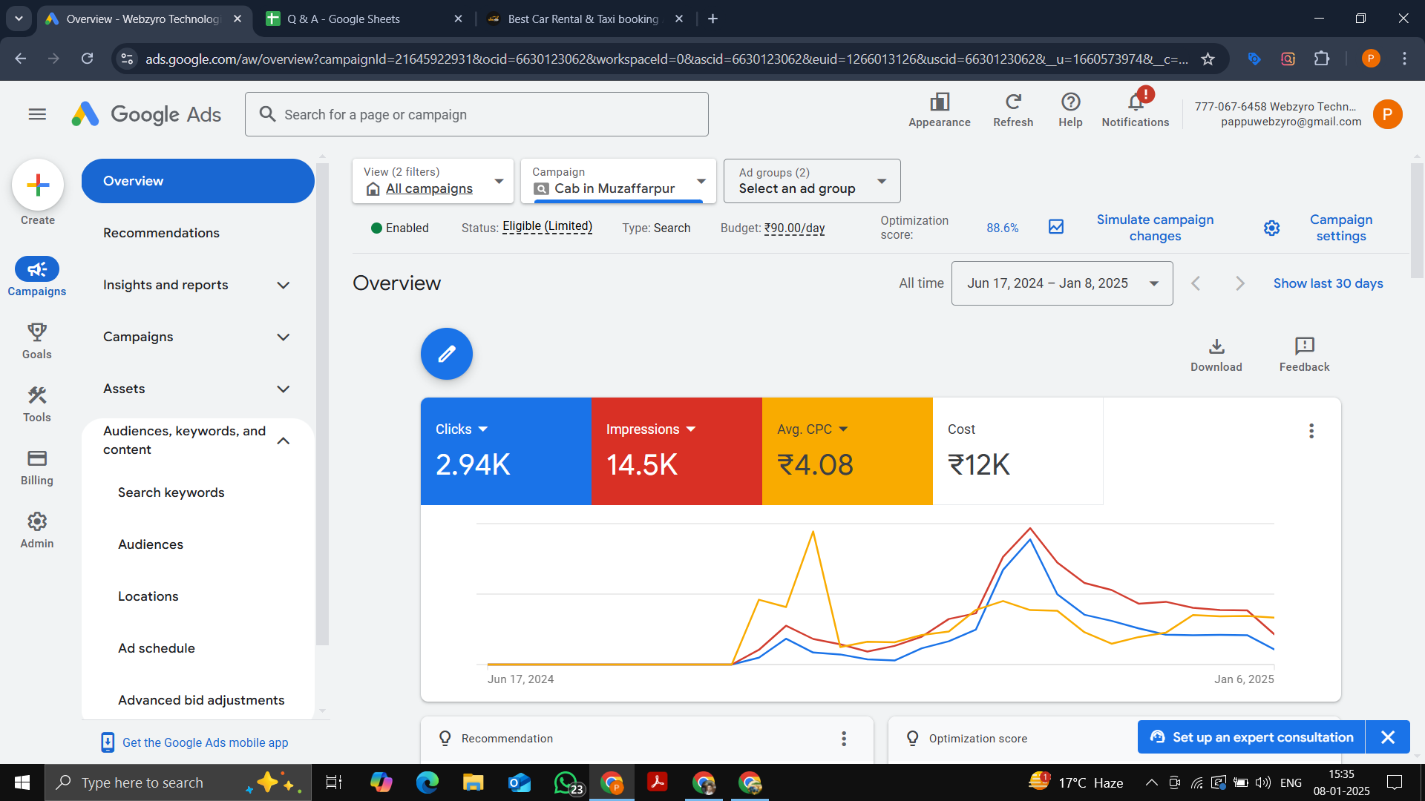Download the overview report
This screenshot has width=1425, height=801.
(x=1216, y=355)
